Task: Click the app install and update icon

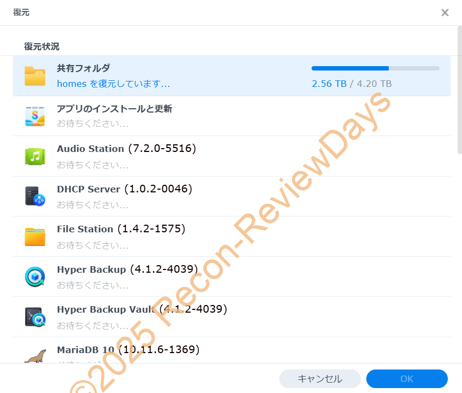Action: (x=35, y=116)
